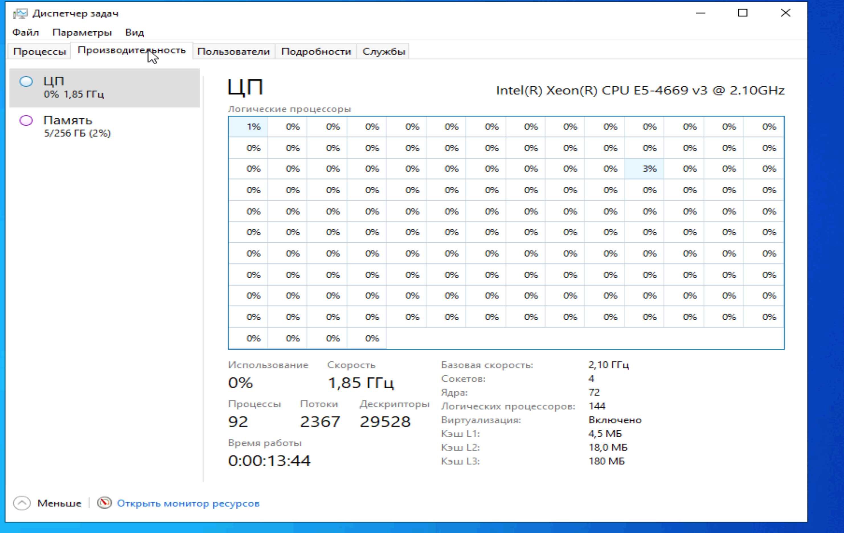Click the Кэш L3 value 180 МБ

[x=606, y=461]
